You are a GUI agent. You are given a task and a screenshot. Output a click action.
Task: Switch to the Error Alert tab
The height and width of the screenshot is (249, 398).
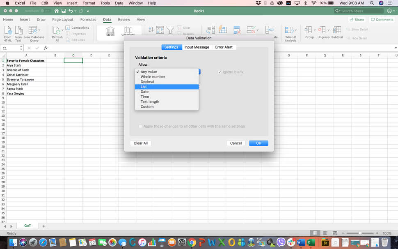coord(224,47)
